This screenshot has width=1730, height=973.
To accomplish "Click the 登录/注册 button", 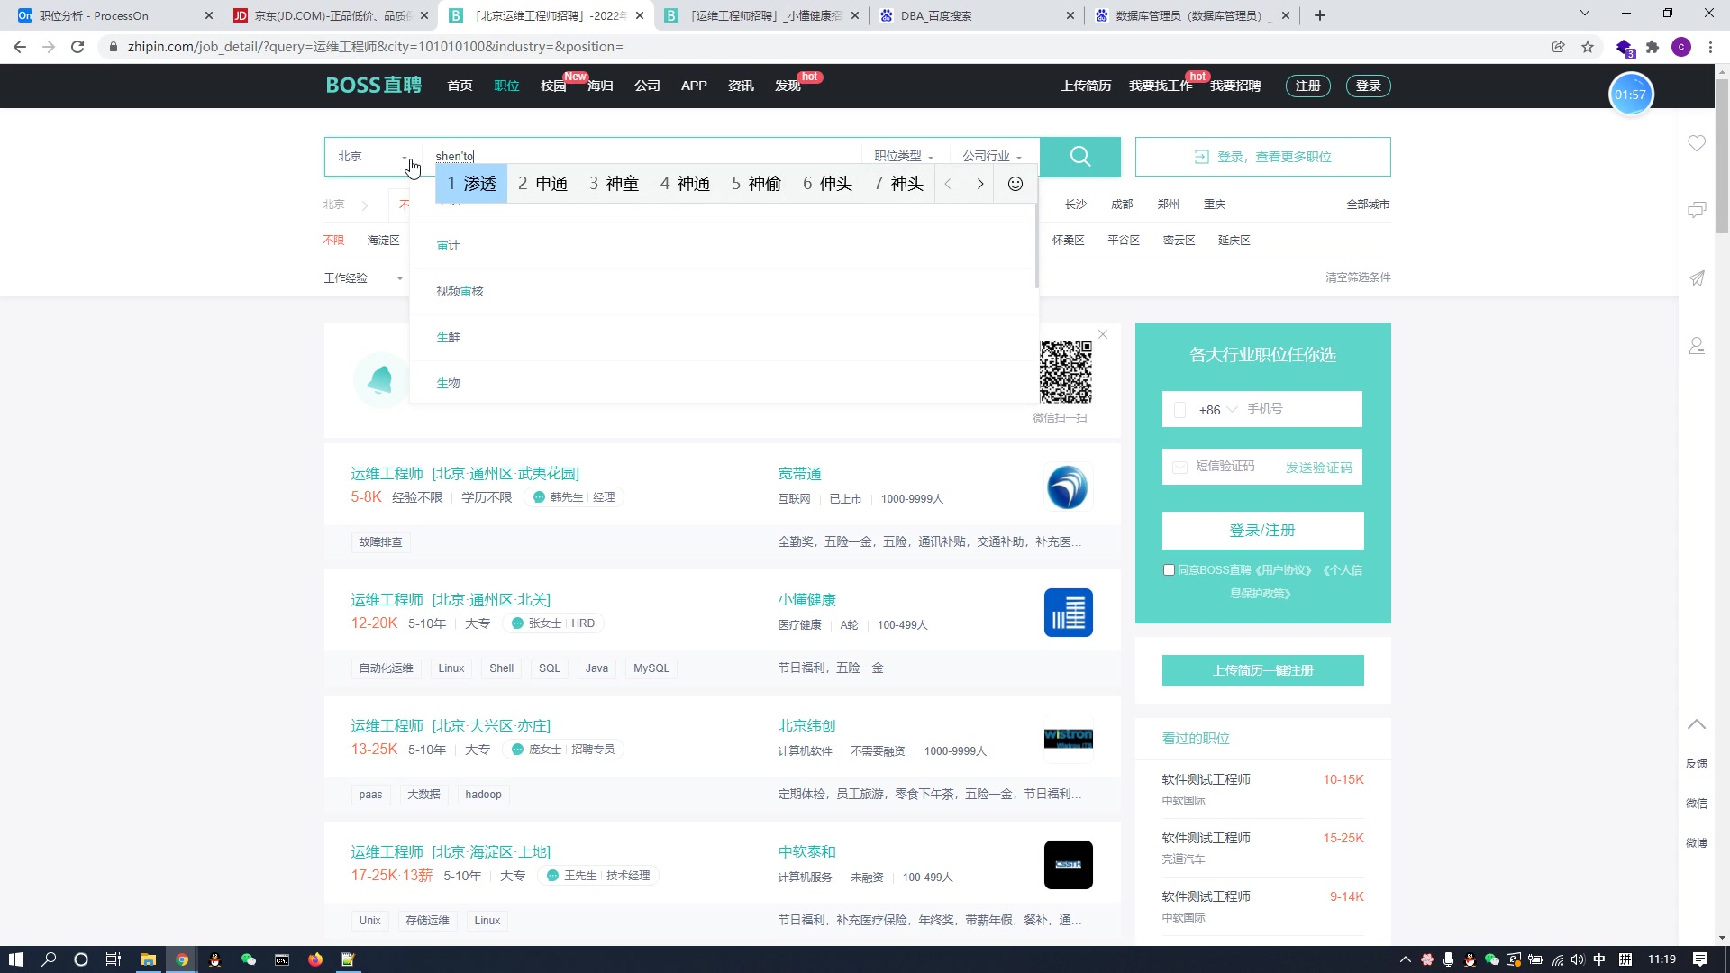I will [x=1262, y=531].
